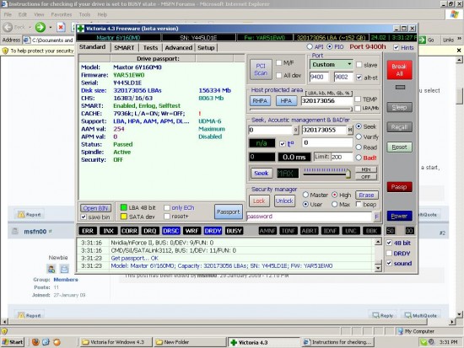
Task: Click the Passport button
Action: 228,211
